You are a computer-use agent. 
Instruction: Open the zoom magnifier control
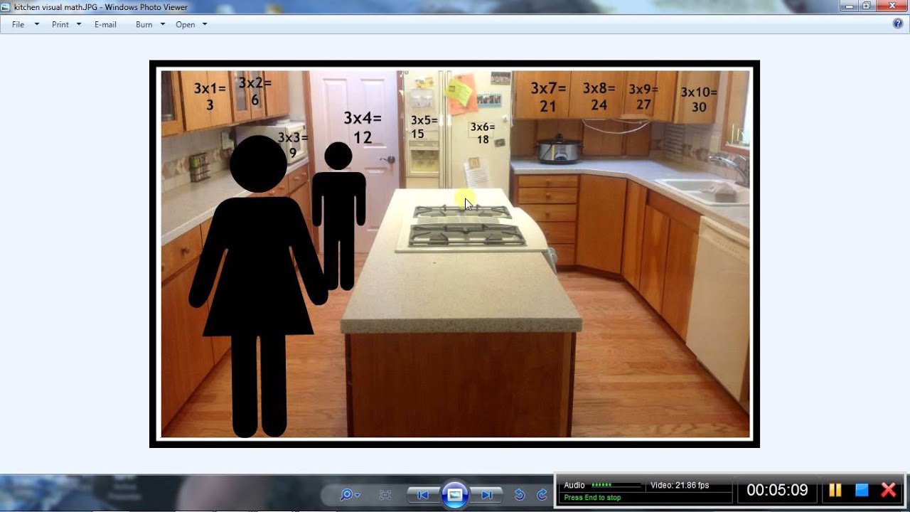(x=350, y=494)
